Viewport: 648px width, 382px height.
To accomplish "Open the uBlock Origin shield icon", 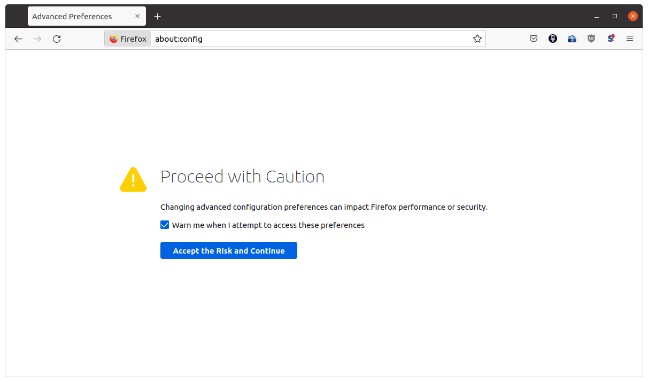I will pos(591,39).
